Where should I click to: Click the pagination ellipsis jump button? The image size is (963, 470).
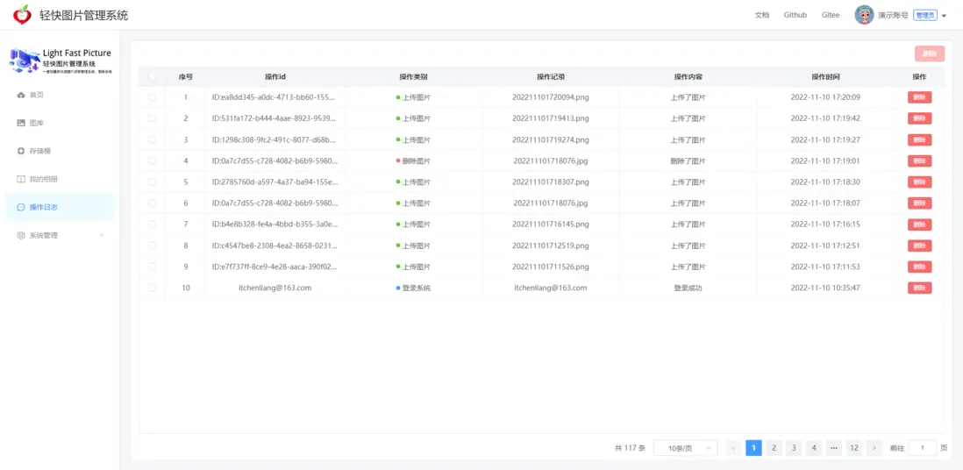[x=834, y=448]
